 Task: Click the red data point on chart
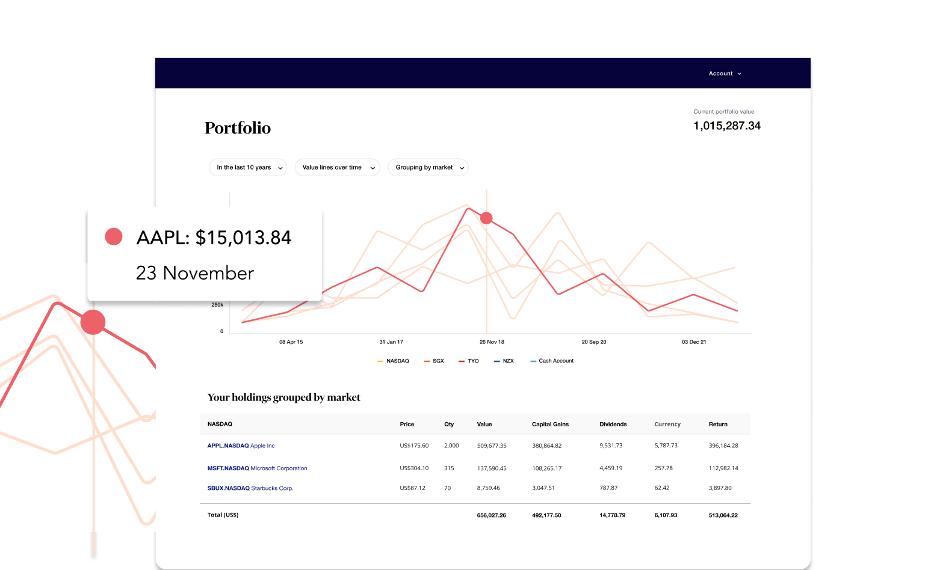pyautogui.click(x=486, y=218)
